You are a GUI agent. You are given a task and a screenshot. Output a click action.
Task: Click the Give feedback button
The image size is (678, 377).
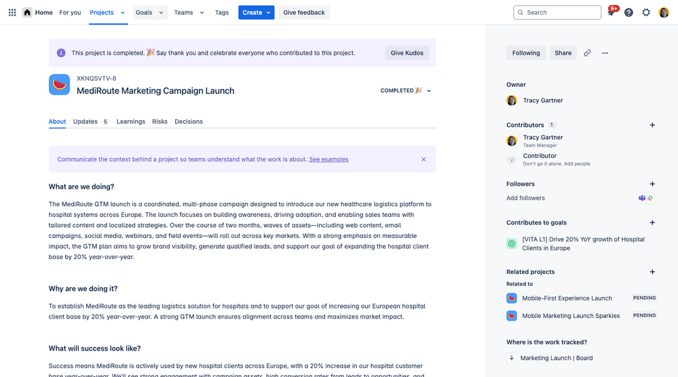tap(303, 12)
